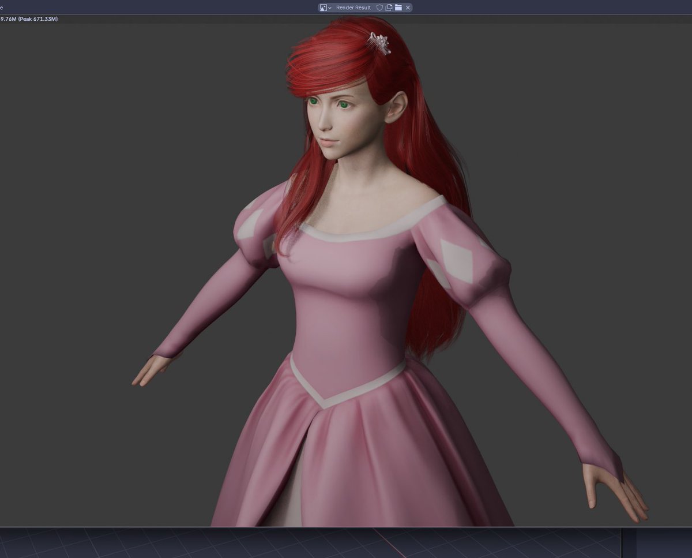692x558 pixels.
Task: Click the new image copy icon
Action: (x=389, y=8)
